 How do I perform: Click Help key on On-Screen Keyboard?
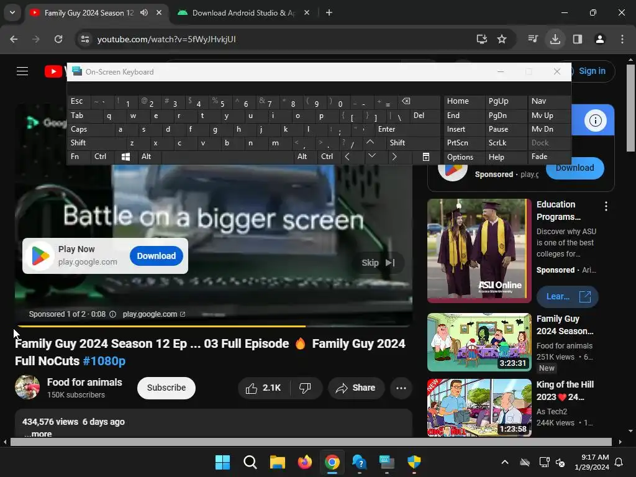pyautogui.click(x=506, y=157)
